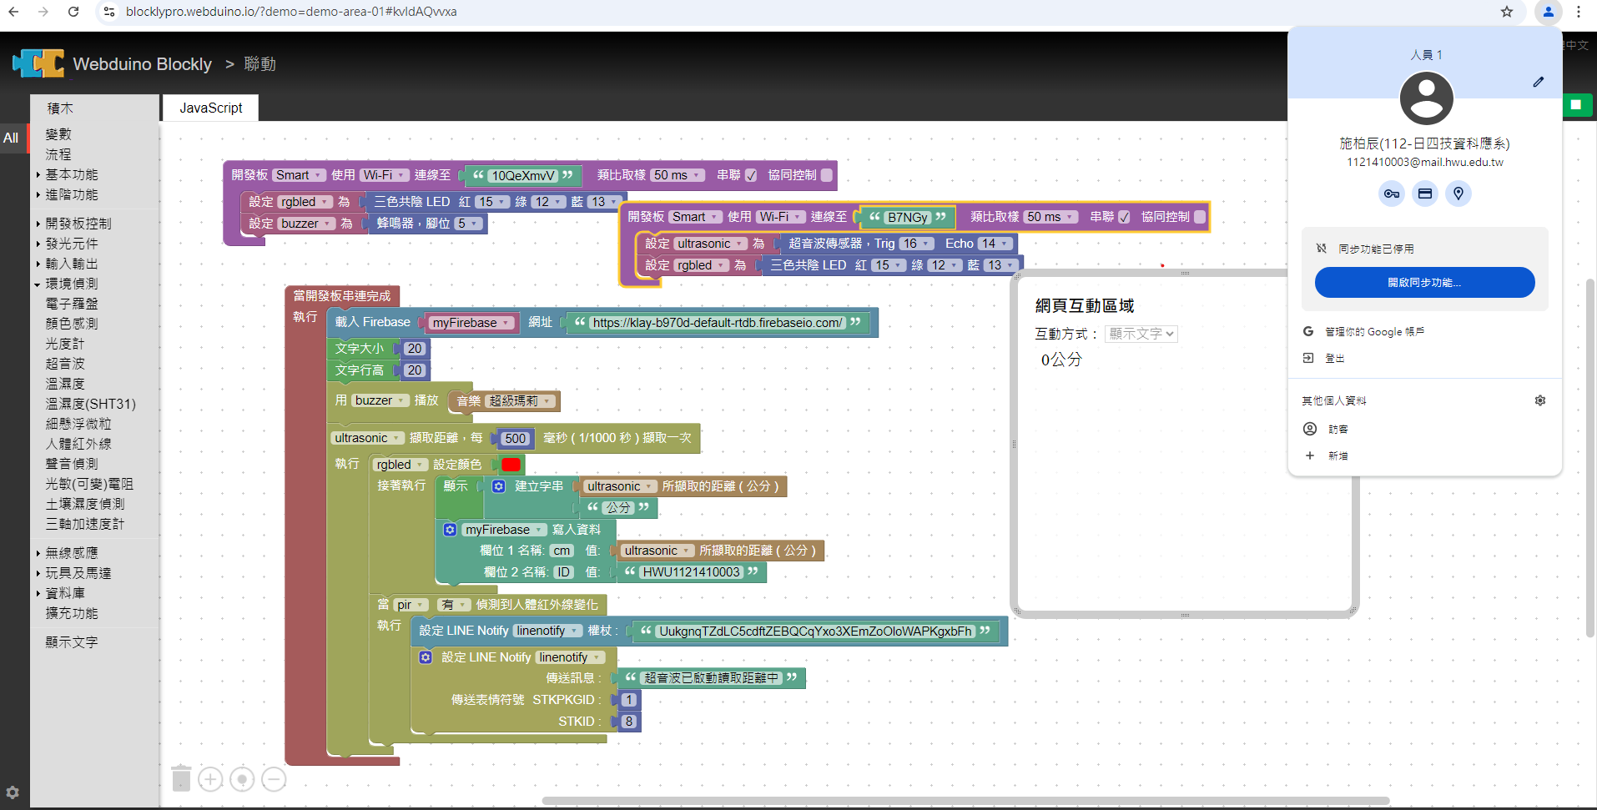The height and width of the screenshot is (810, 1597).
Task: Enable 協同控制 checkbox on first board block
Action: [826, 175]
